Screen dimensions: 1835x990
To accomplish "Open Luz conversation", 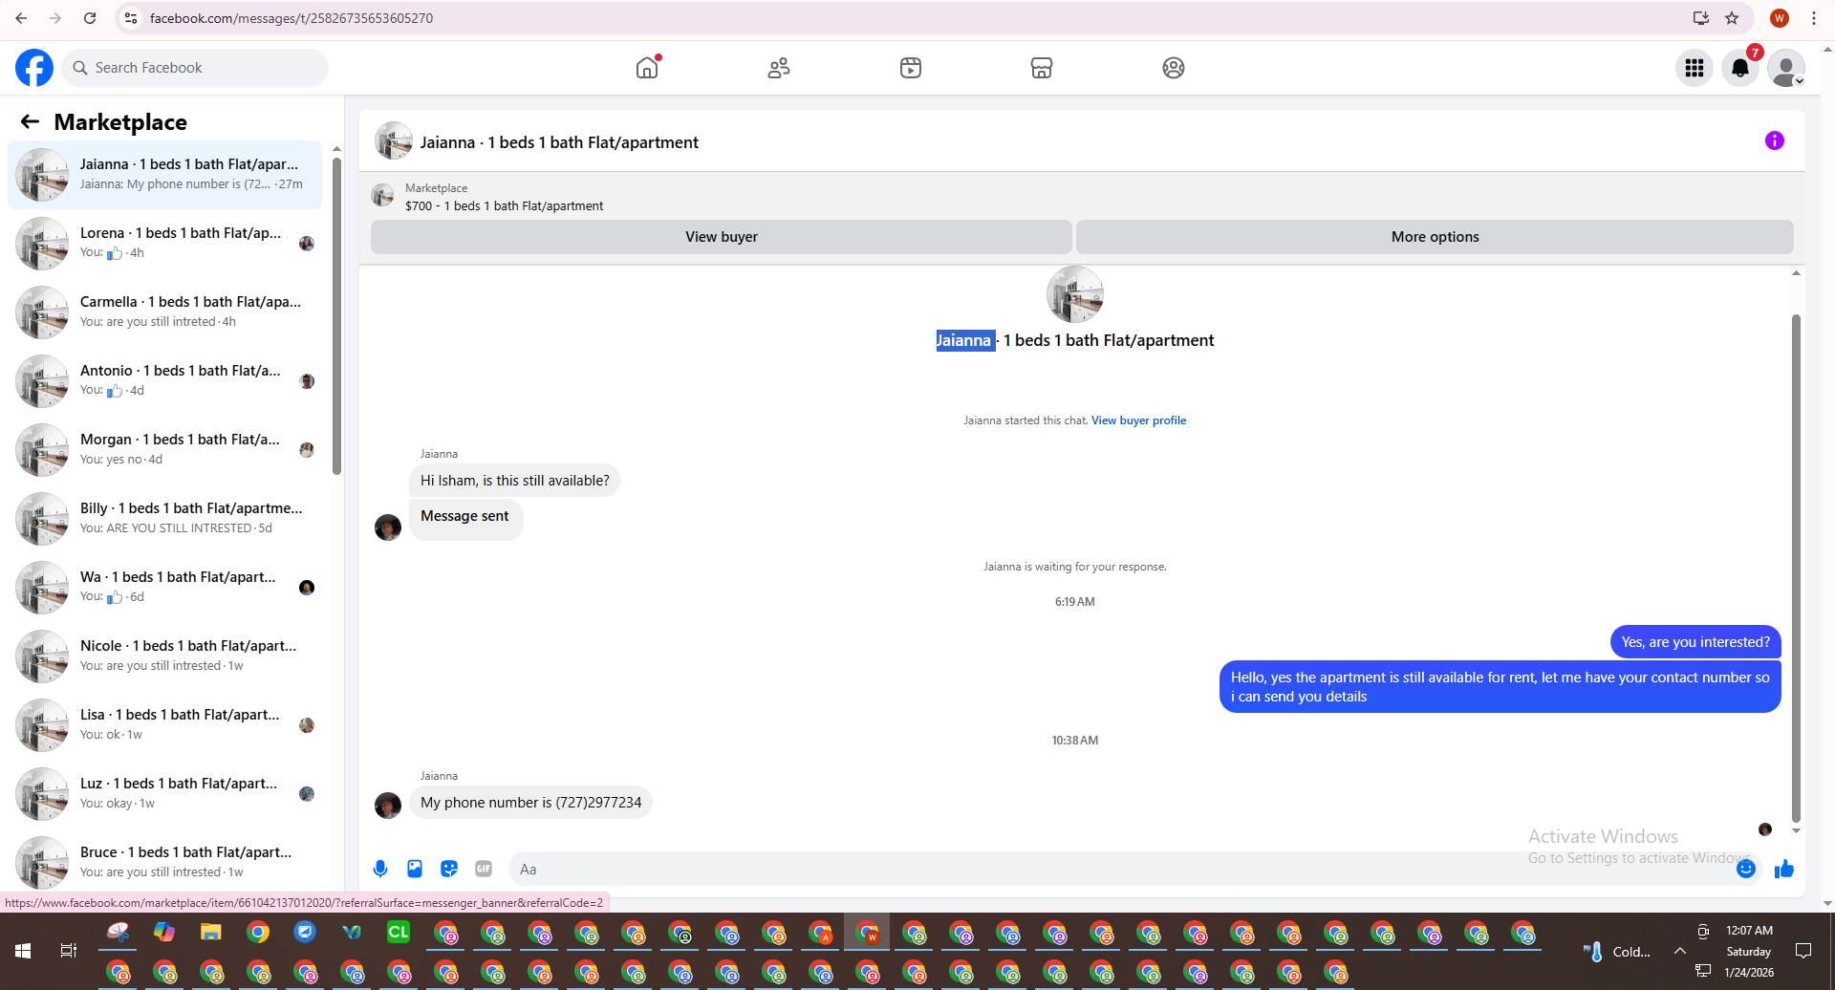I will [165, 794].
